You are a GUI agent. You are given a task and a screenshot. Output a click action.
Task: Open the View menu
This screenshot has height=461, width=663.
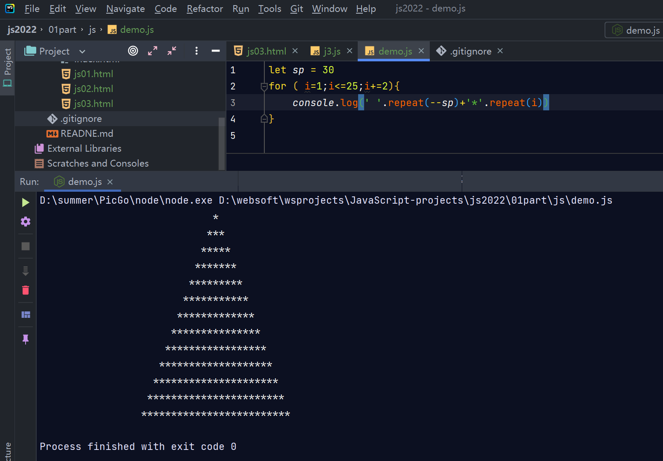click(86, 9)
